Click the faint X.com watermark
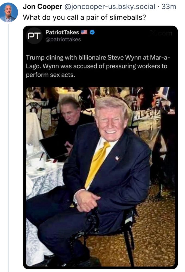 (161, 33)
